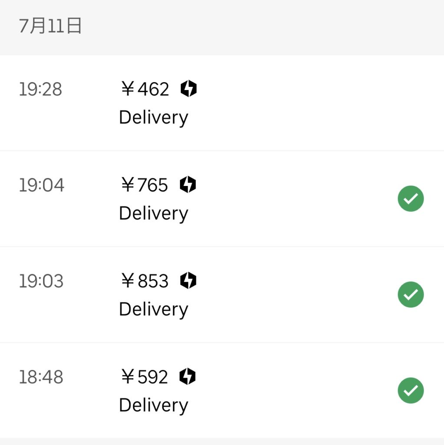This screenshot has width=444, height=445.
Task: Tap the 19:04 timestamp
Action: (41, 185)
